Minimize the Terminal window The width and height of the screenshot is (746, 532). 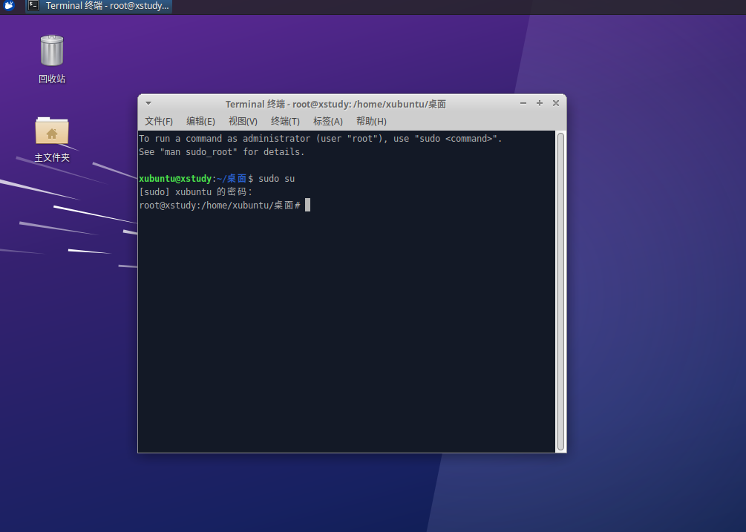click(523, 103)
